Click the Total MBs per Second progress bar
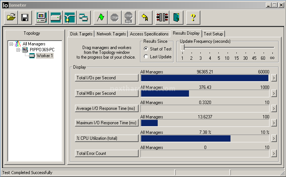This screenshot has height=177, width=286. tap(205, 94)
